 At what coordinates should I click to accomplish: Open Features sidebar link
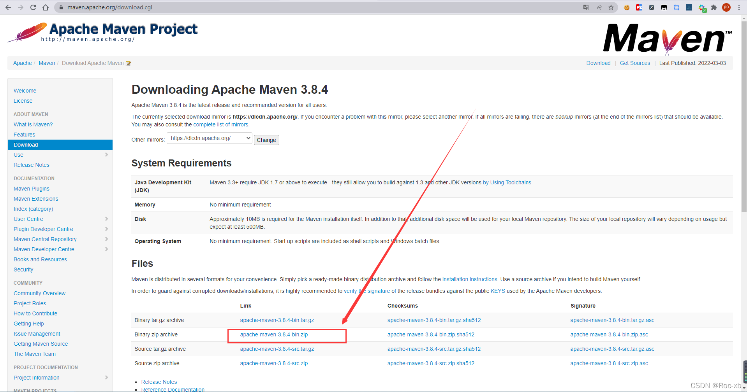pos(24,135)
